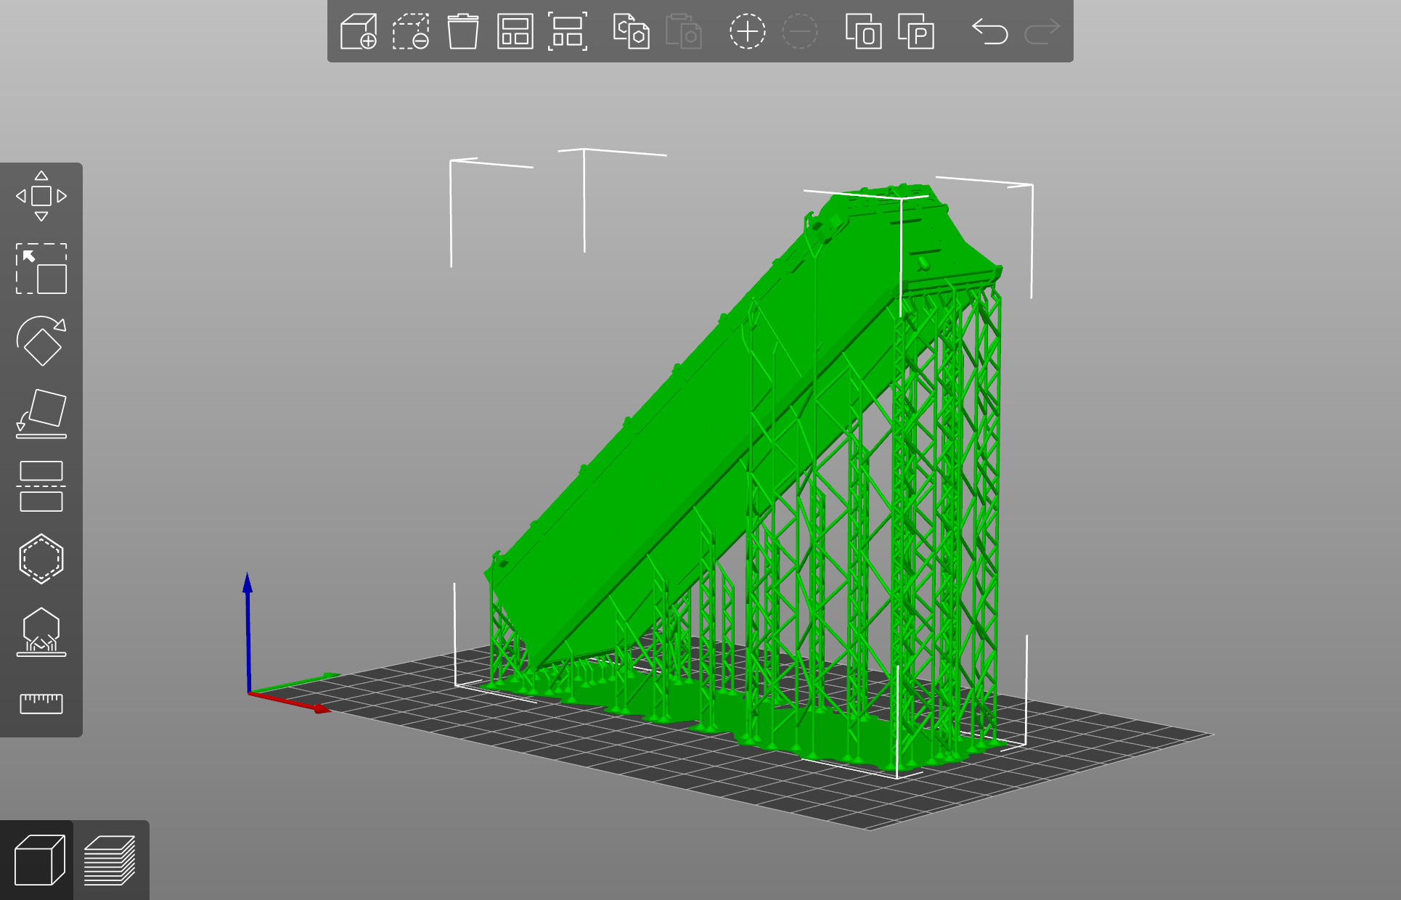Select the Scale tool
The image size is (1401, 900).
coord(41,269)
